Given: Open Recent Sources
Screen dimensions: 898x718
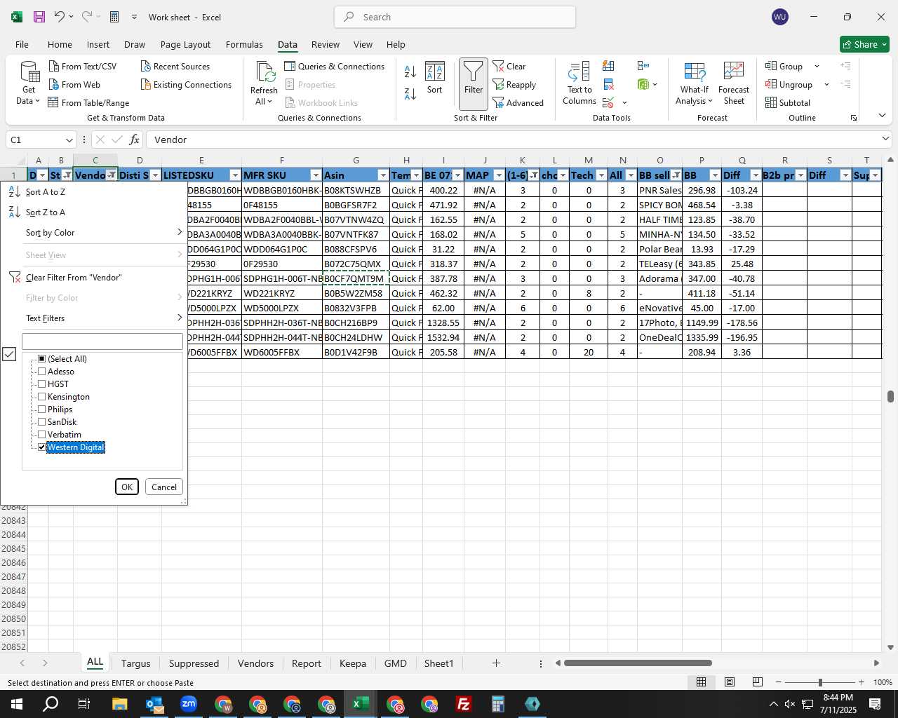Looking at the screenshot, I should point(175,66).
